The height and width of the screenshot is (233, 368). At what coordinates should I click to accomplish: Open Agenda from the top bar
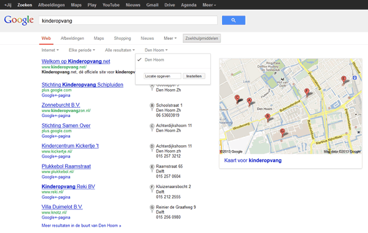click(x=189, y=5)
